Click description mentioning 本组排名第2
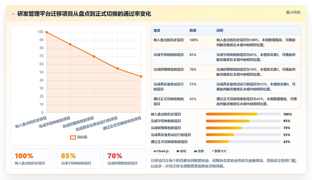Viewport: 312px width, 180px height. pyautogui.click(x=256, y=57)
